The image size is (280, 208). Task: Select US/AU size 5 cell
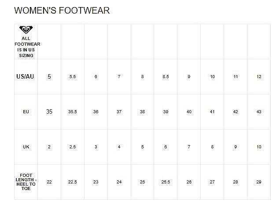point(49,76)
